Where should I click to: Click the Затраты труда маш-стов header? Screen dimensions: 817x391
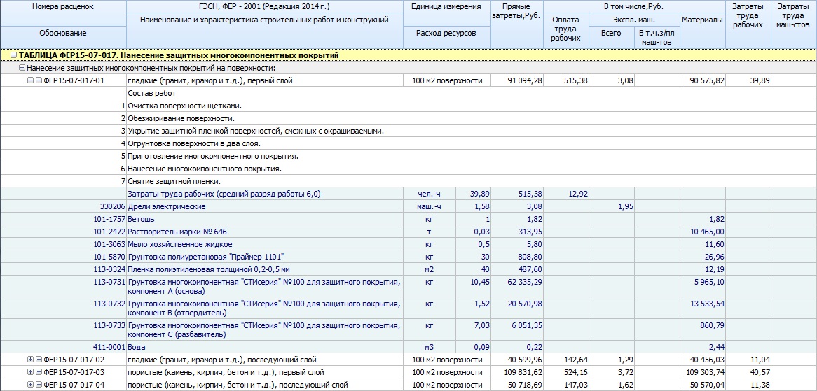pos(794,24)
